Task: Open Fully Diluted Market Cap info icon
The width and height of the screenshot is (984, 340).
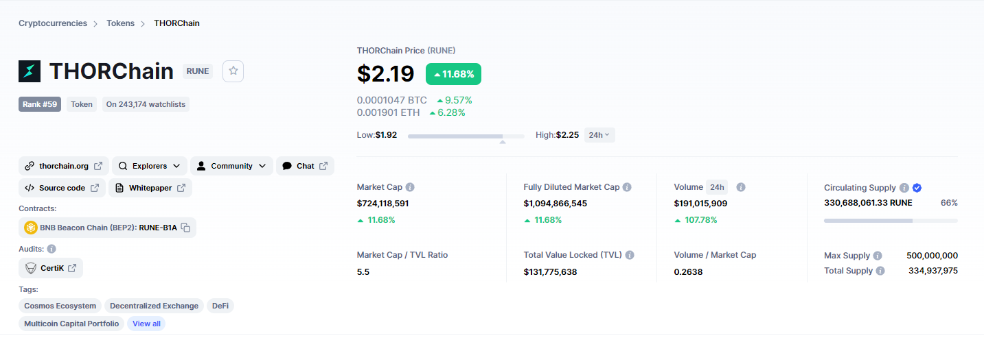Action: click(627, 187)
